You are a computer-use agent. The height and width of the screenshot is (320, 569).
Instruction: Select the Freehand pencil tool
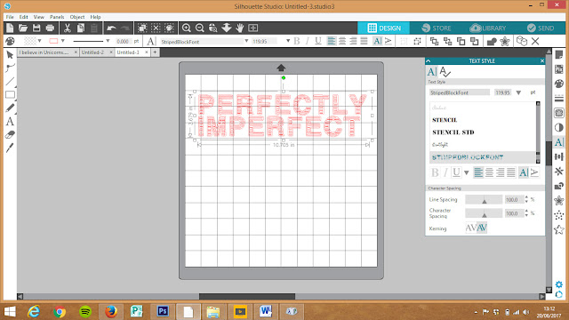click(x=10, y=108)
